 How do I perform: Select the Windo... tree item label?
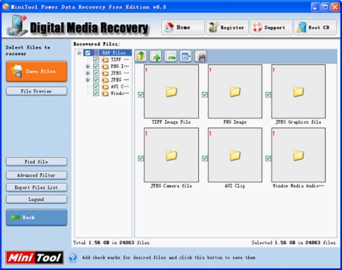(x=120, y=93)
